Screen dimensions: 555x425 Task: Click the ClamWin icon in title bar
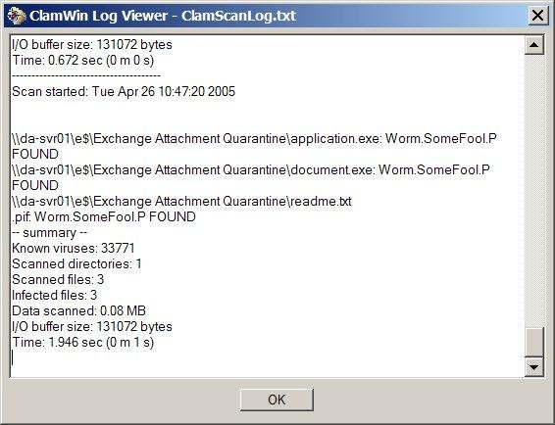[17, 16]
